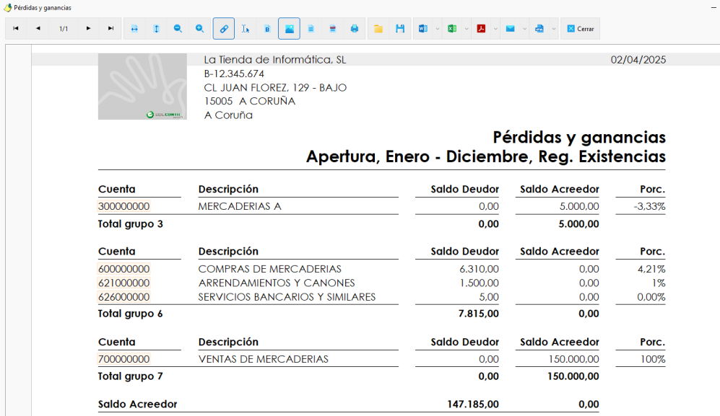Print the report with printer icon

355,28
